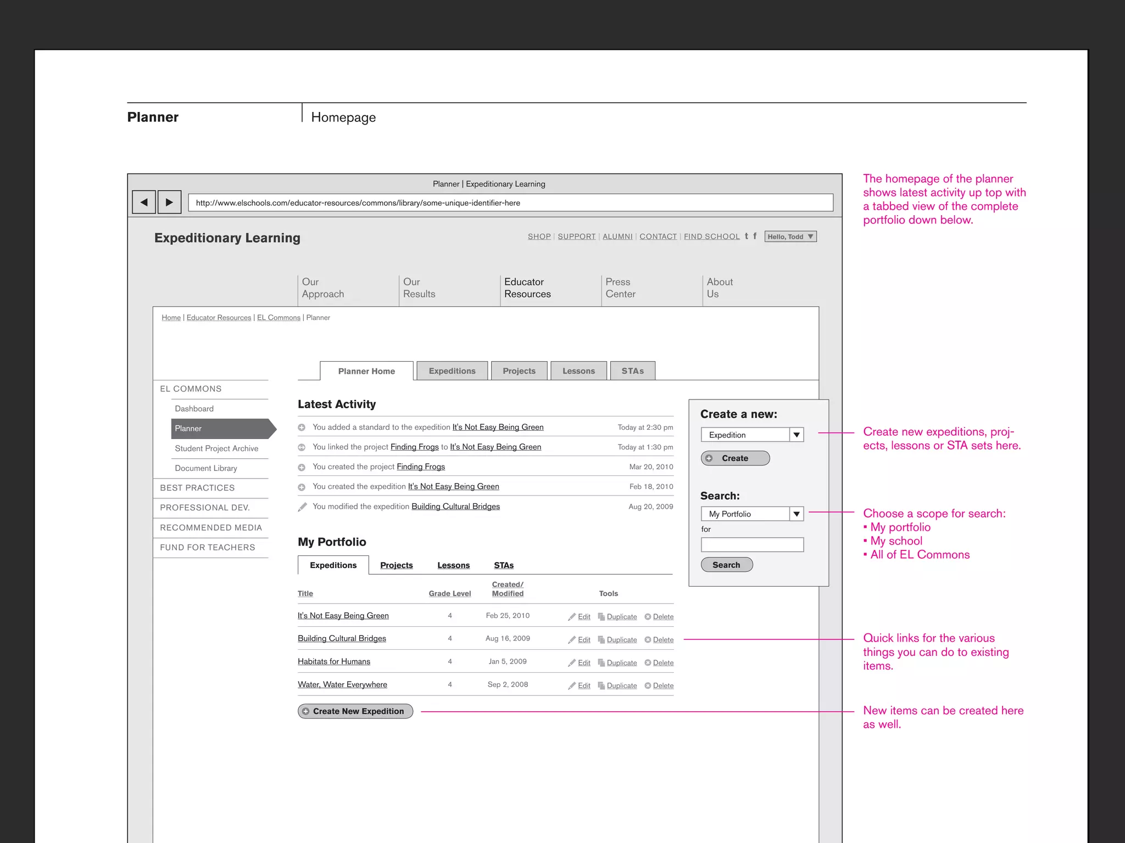Image resolution: width=1125 pixels, height=843 pixels.
Task: Open Our Approach main navigation item
Action: pyautogui.click(x=323, y=288)
